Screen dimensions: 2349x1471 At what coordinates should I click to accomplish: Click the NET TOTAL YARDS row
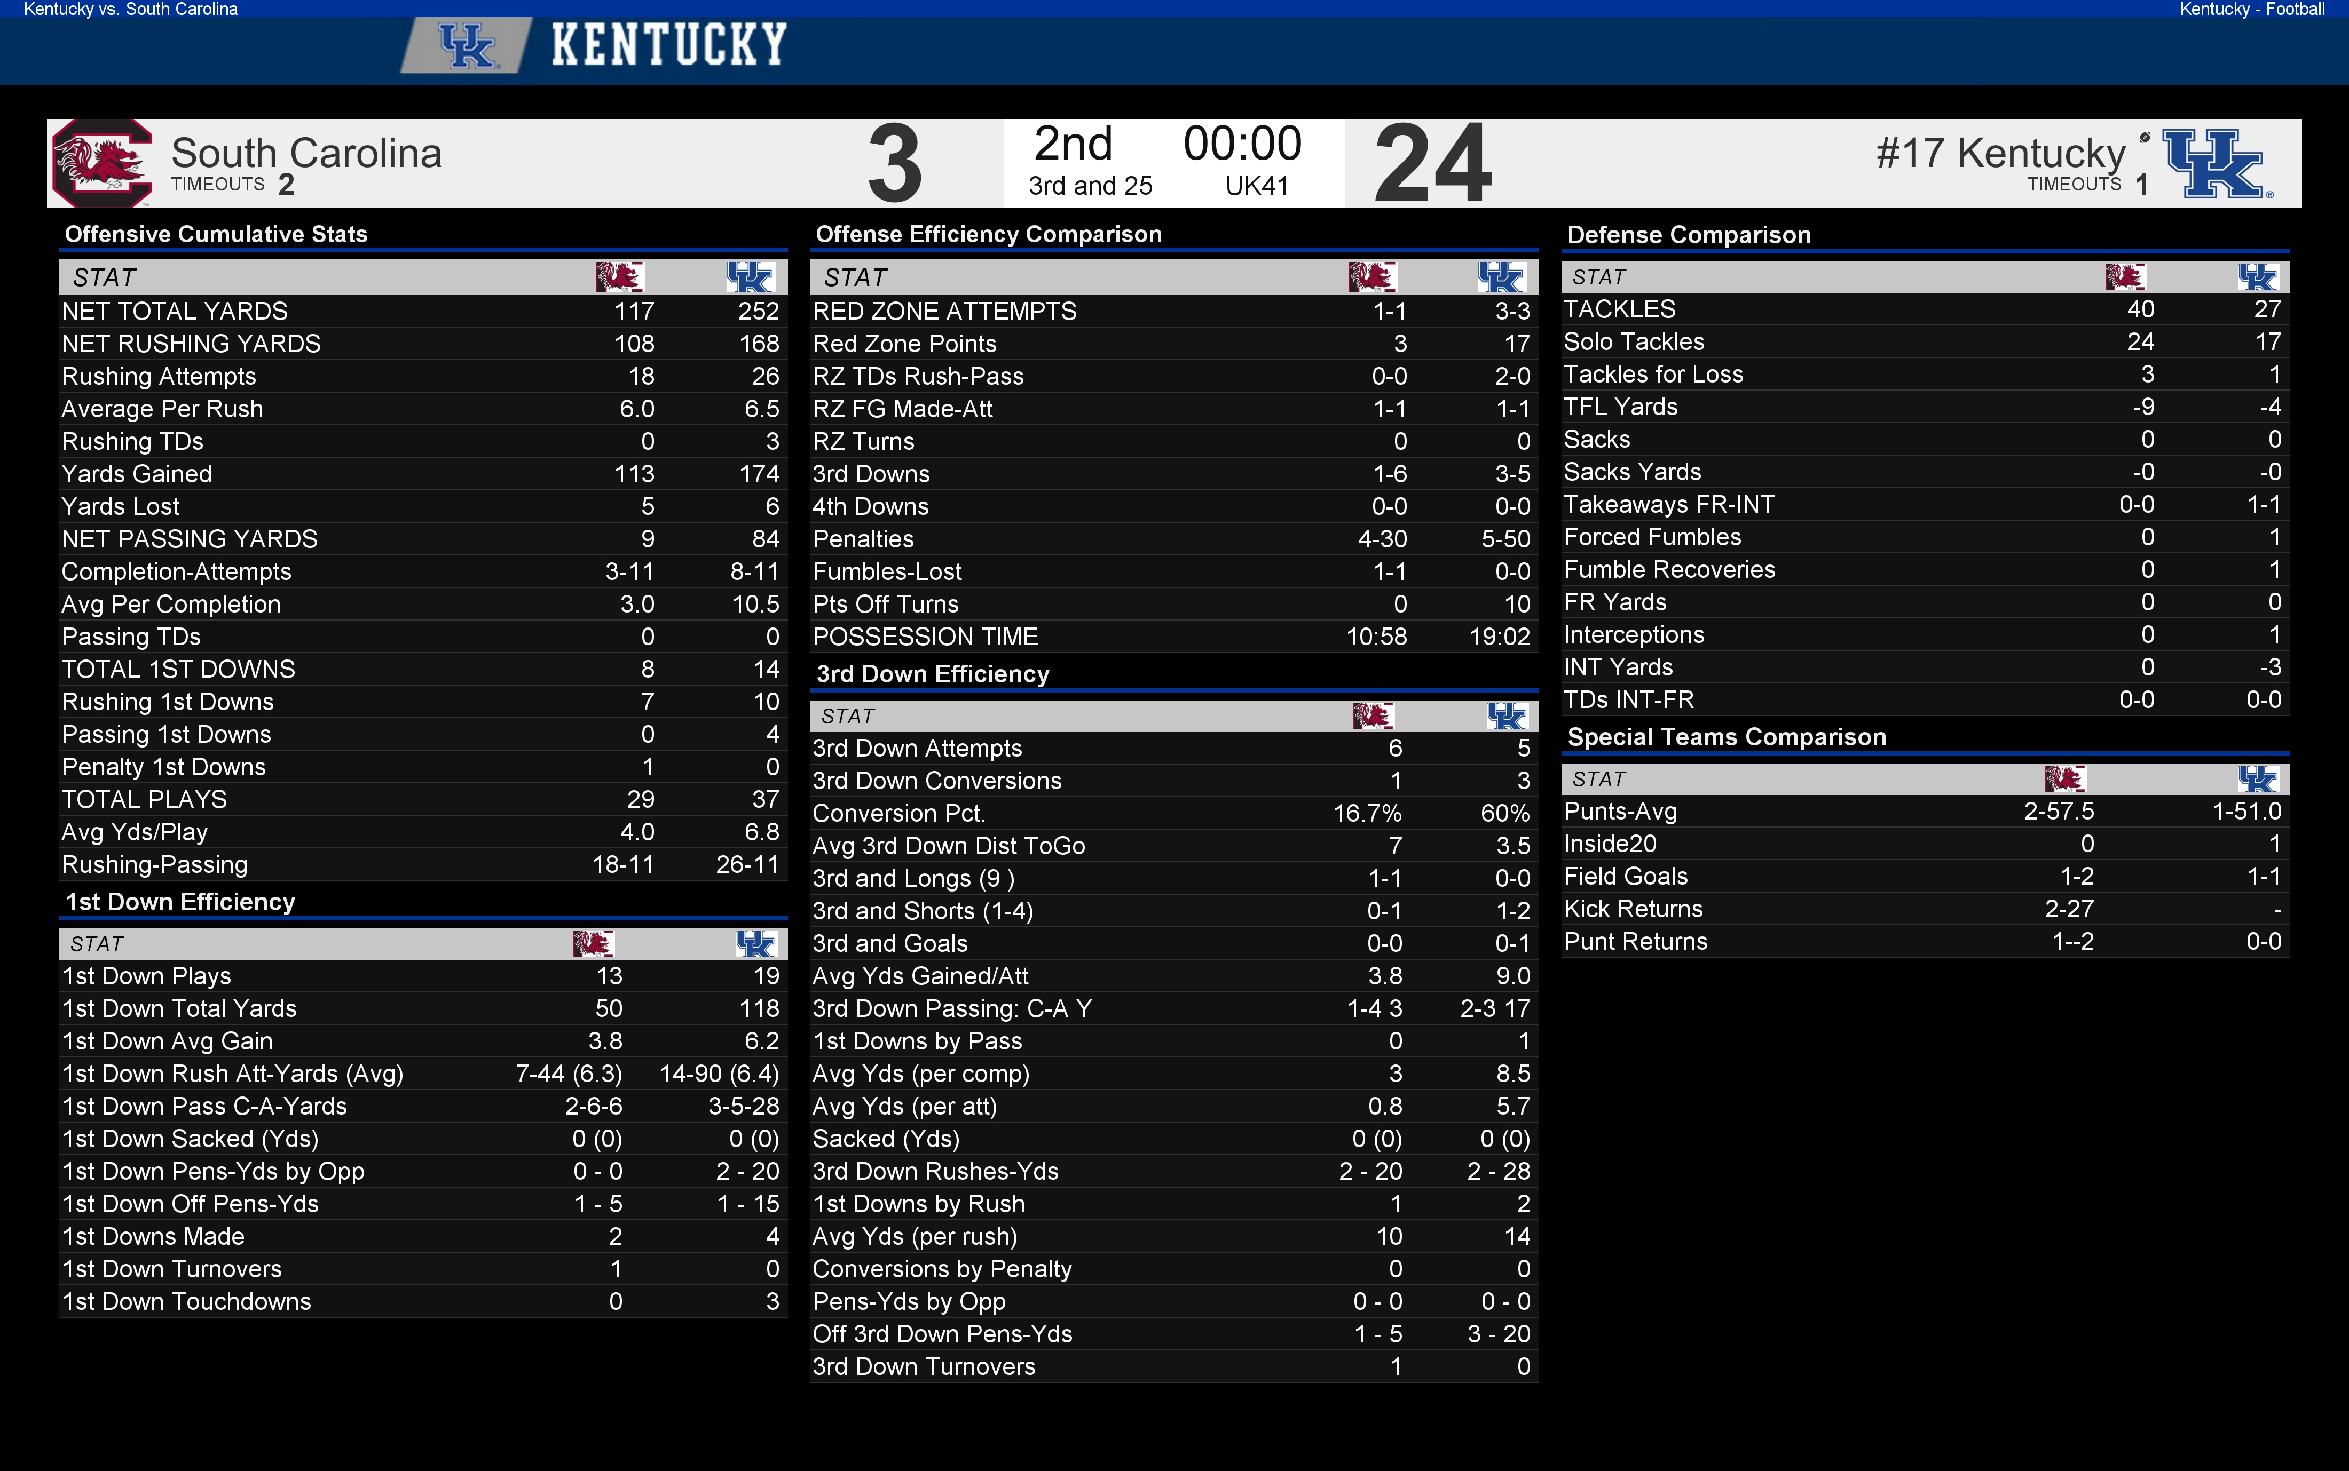click(x=422, y=311)
